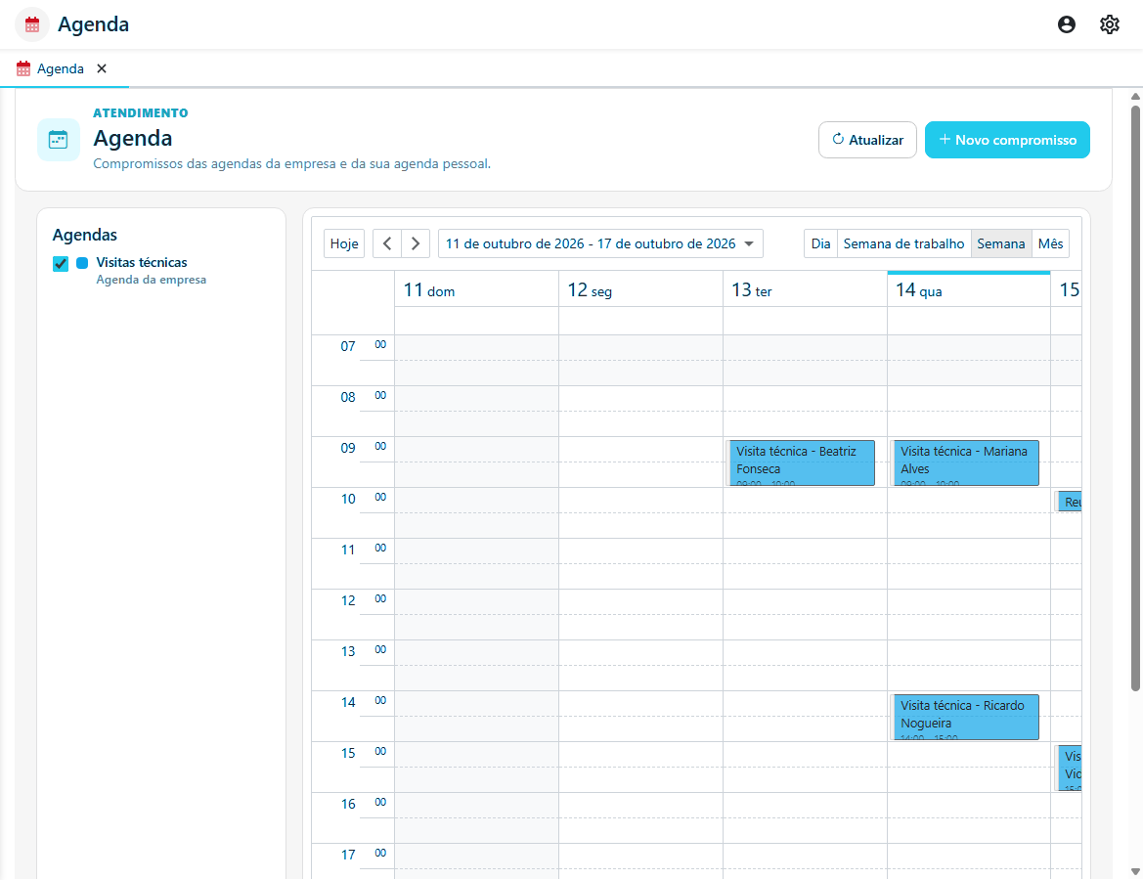This screenshot has width=1143, height=880.
Task: Uncheck the Visitas técnicas agenda checkbox
Action: coord(61,263)
